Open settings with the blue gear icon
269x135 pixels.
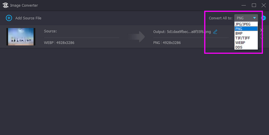click(263, 18)
